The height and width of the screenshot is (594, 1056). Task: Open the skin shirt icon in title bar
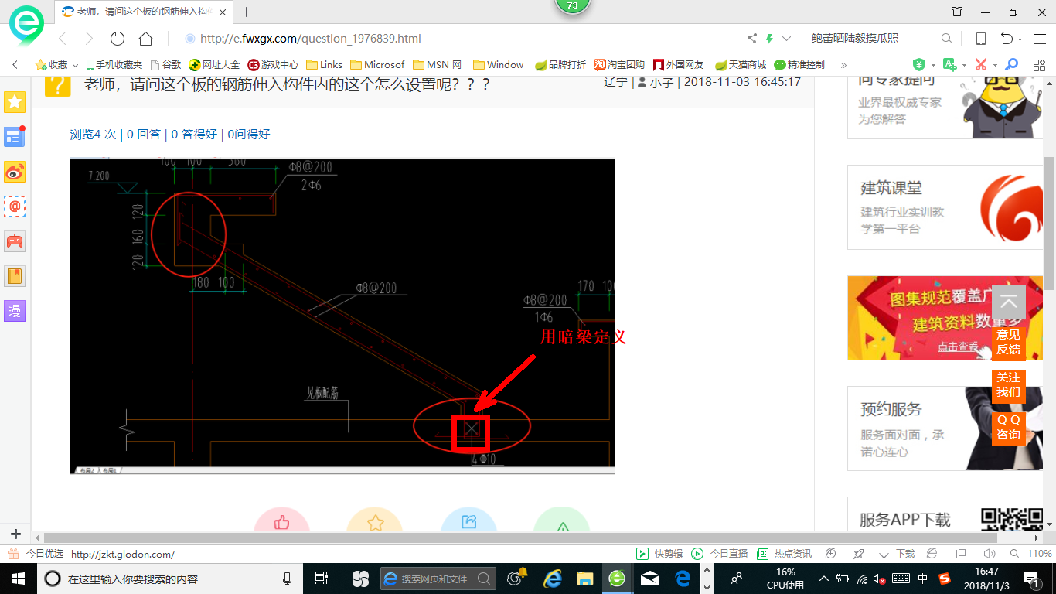click(957, 12)
